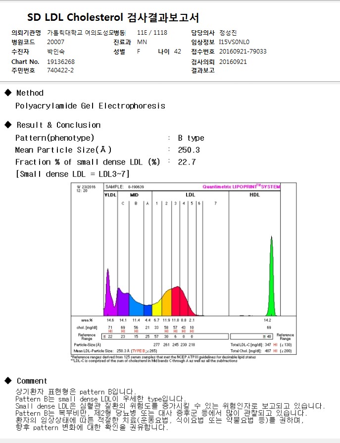Select the doctor name '정성진'

pyautogui.click(x=228, y=33)
